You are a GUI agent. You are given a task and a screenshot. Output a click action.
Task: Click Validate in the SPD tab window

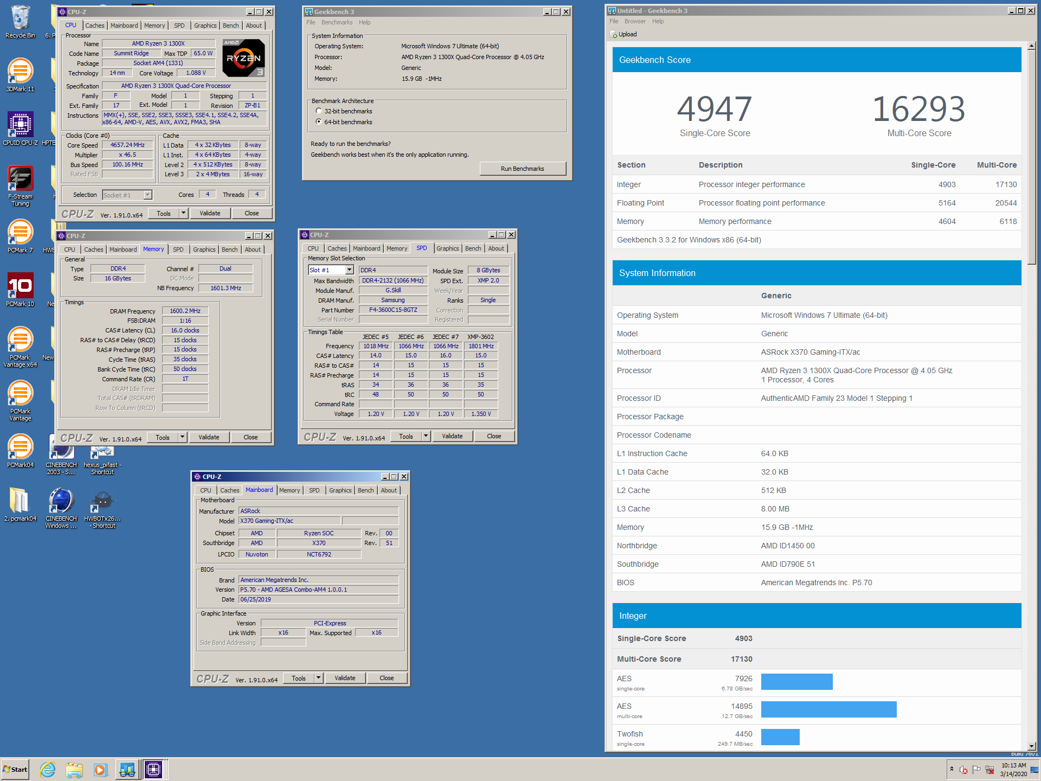pos(452,436)
